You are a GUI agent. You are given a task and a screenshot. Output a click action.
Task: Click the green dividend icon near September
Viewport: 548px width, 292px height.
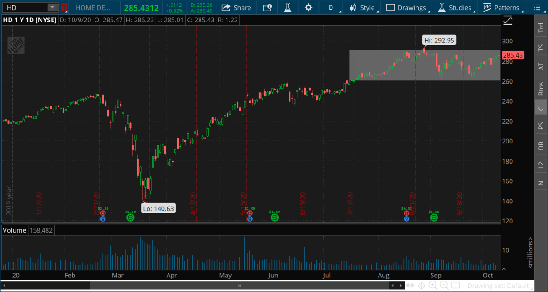pyautogui.click(x=434, y=218)
